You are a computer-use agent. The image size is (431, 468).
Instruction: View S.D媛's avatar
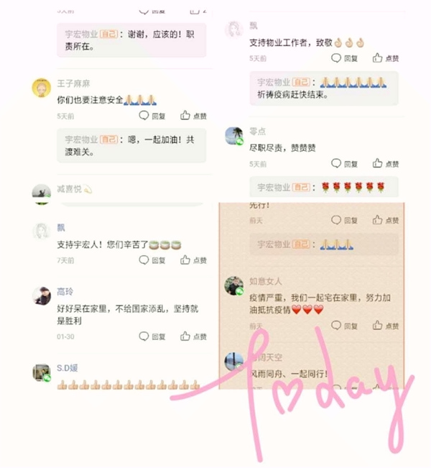point(42,372)
